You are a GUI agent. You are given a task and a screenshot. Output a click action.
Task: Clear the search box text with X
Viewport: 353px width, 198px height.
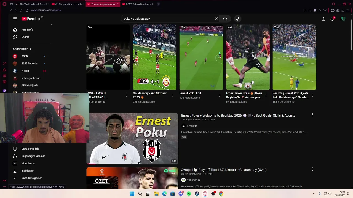click(216, 19)
